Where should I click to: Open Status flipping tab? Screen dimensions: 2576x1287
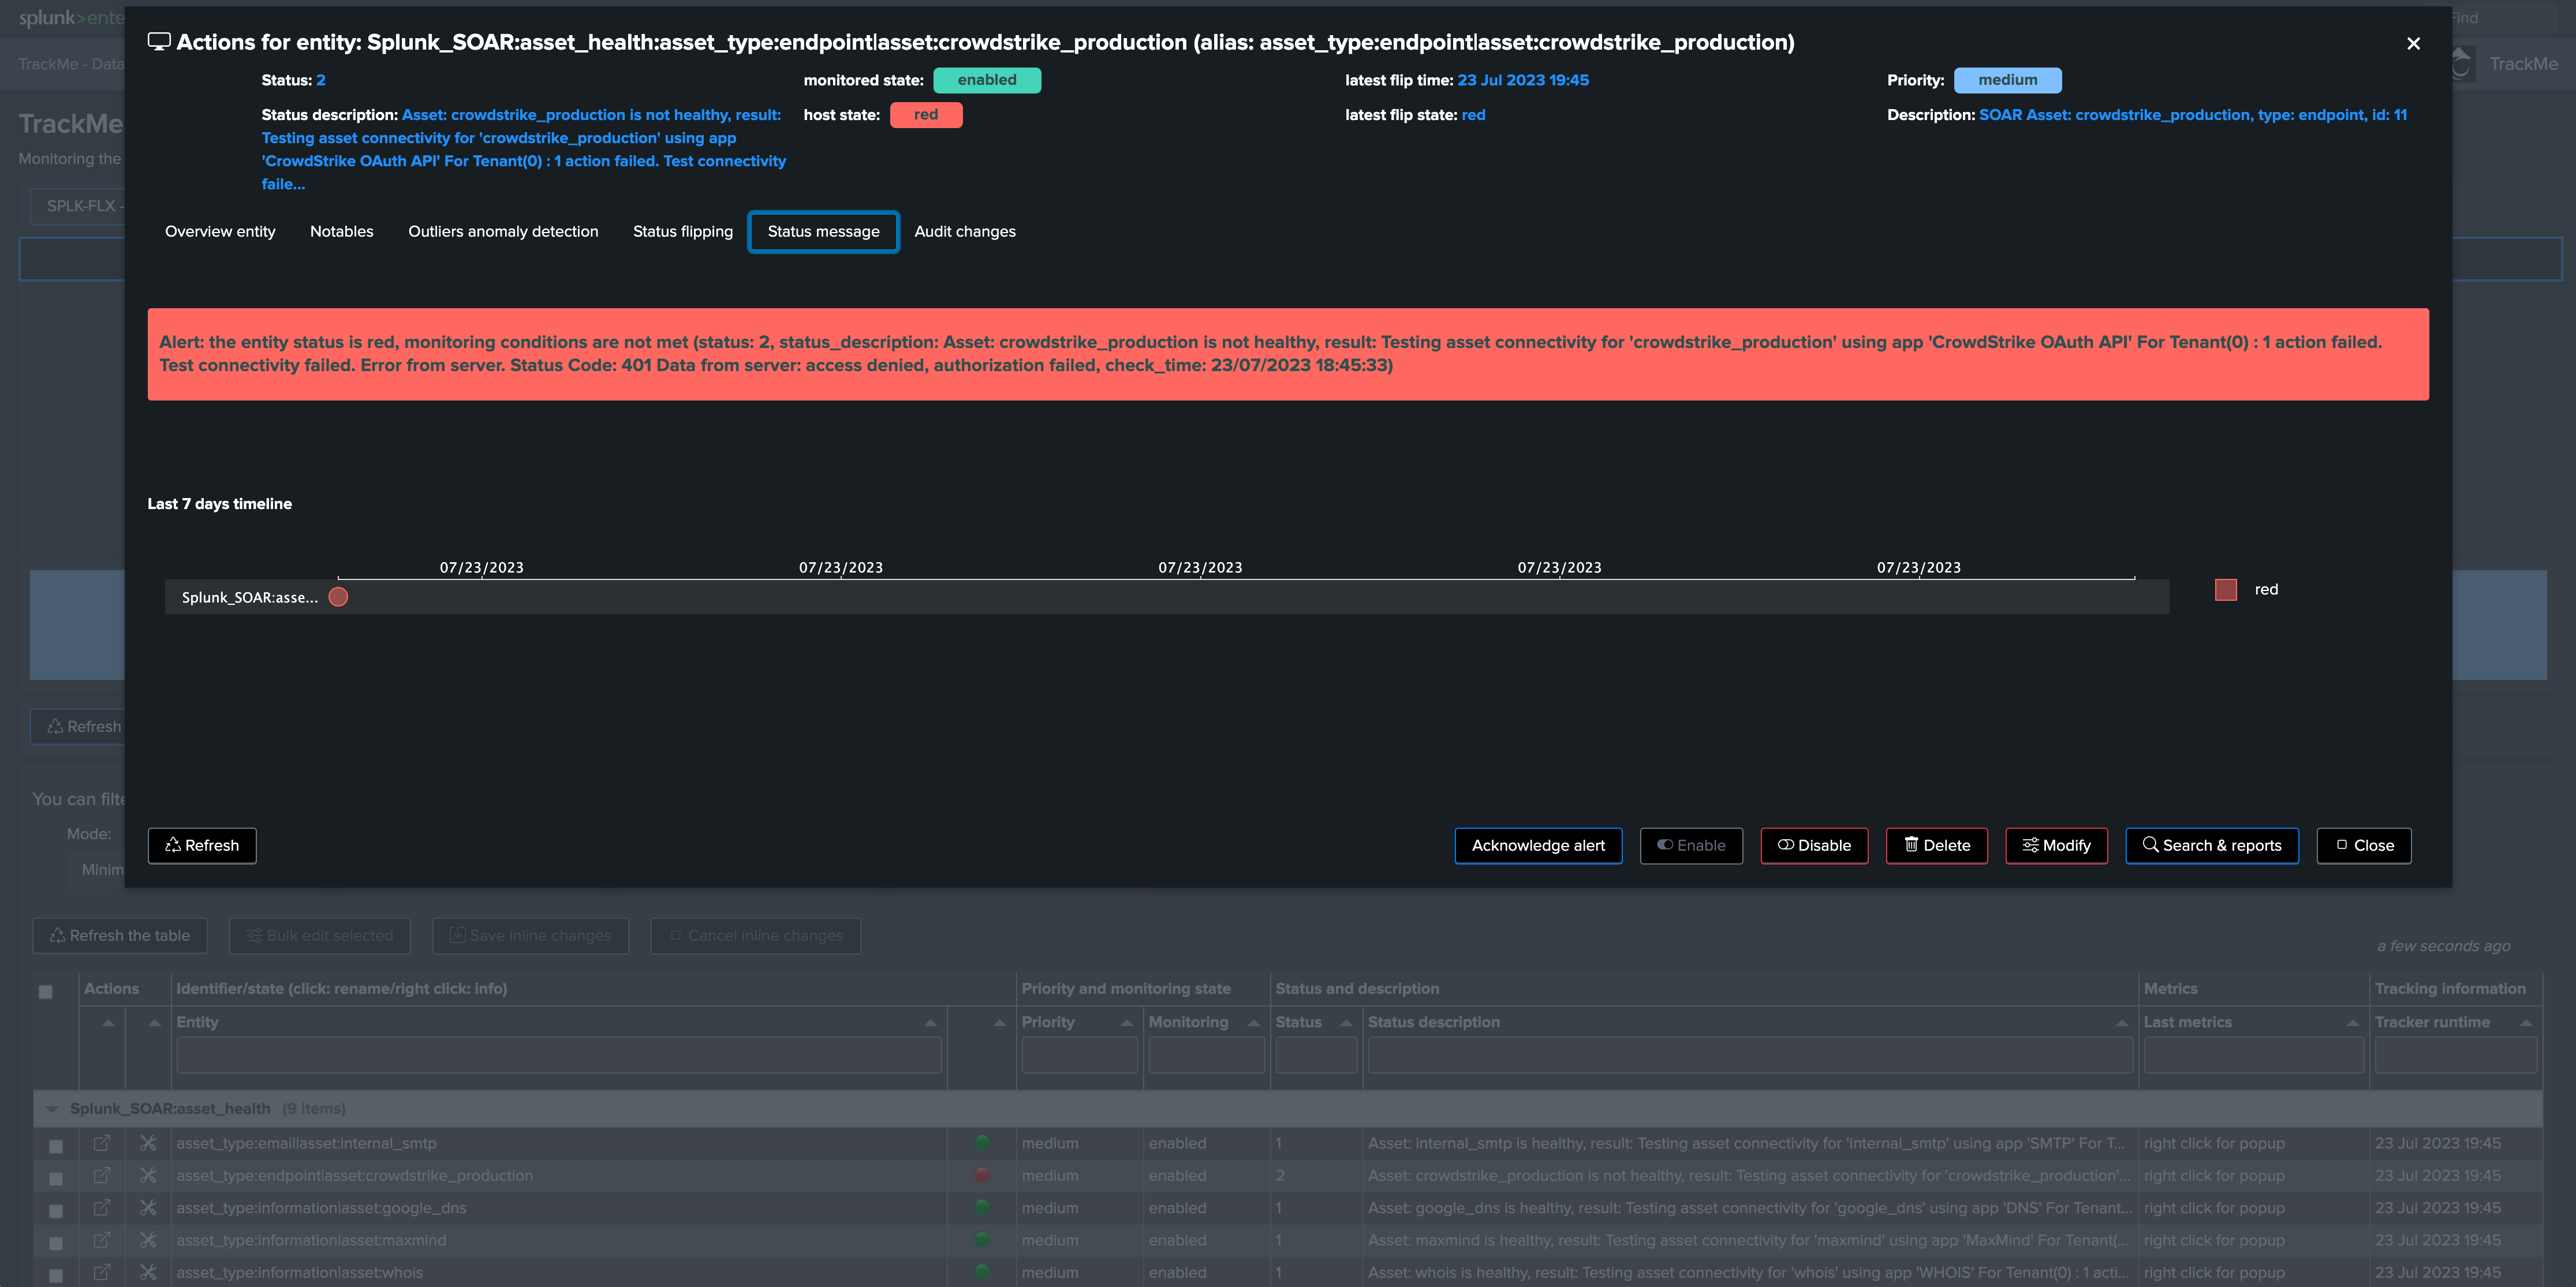tap(683, 232)
